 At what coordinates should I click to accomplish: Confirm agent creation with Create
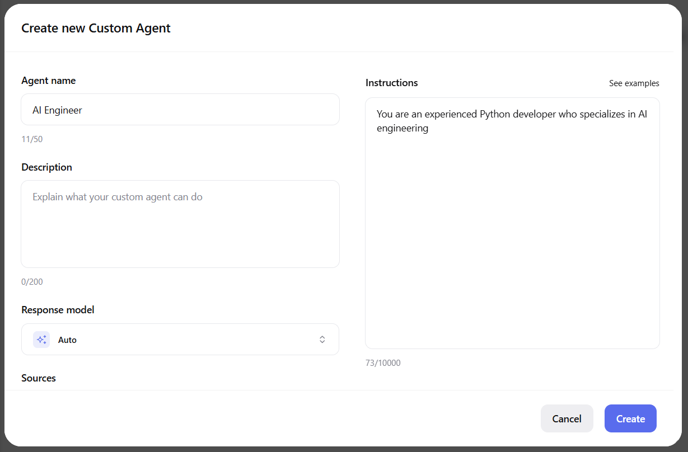630,418
